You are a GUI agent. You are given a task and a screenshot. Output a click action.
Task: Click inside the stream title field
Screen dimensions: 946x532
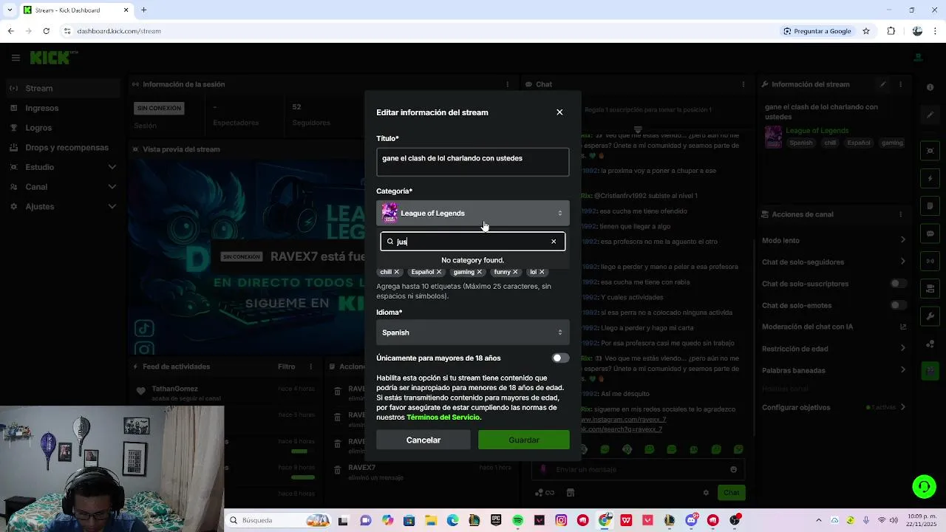click(x=473, y=162)
